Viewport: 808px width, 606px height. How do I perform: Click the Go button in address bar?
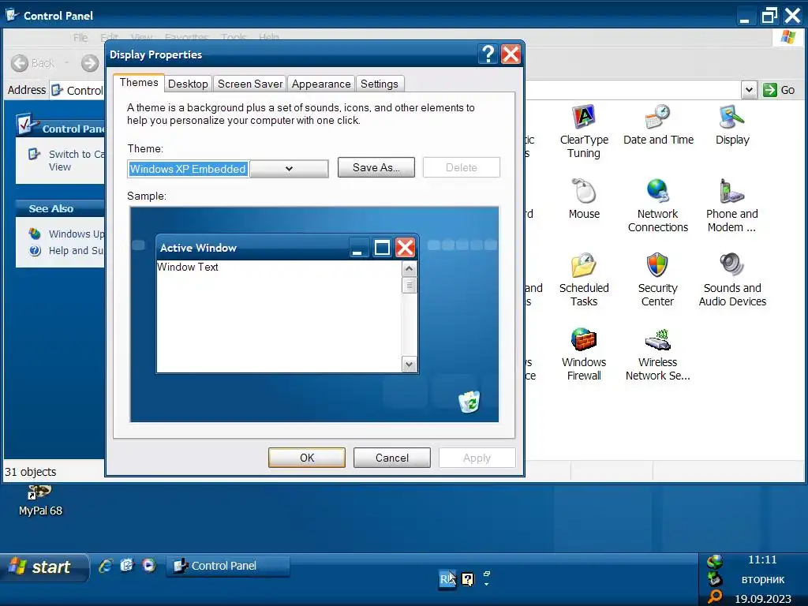pos(779,90)
